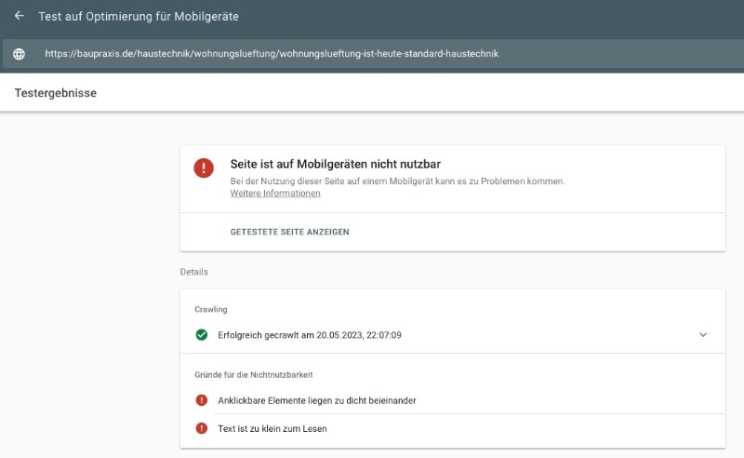Click red warning icon beside 'Text ist zu klein'
This screenshot has height=458, width=744.
(x=202, y=428)
